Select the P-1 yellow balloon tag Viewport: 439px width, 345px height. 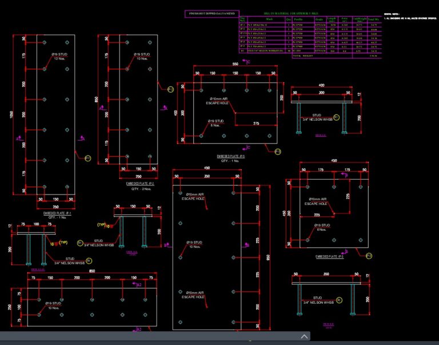88,158
